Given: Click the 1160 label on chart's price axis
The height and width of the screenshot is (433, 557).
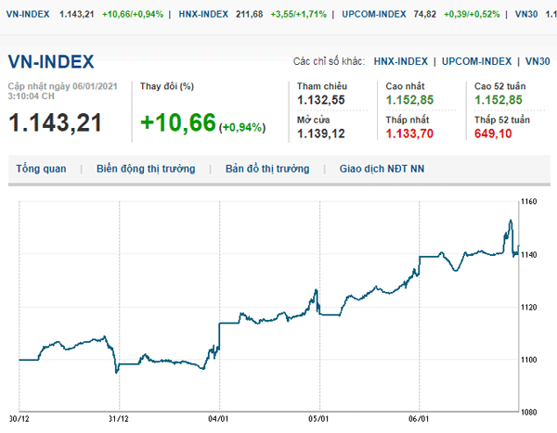Looking at the screenshot, I should click(530, 201).
